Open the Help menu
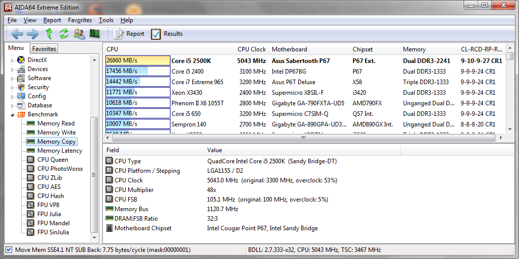 127,20
